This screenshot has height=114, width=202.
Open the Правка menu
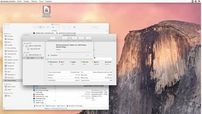click(x=26, y=1)
